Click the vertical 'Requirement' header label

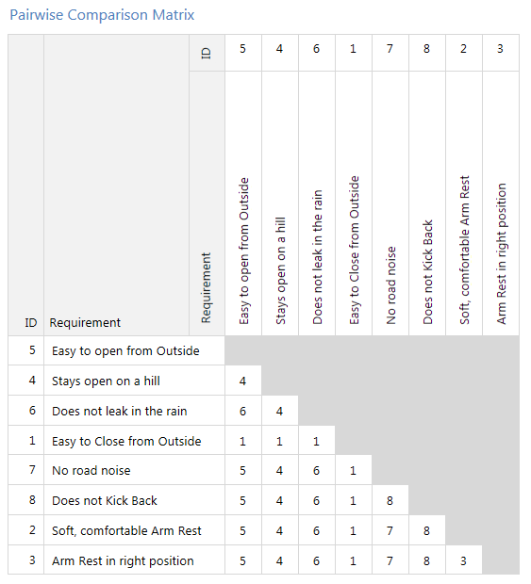click(206, 288)
